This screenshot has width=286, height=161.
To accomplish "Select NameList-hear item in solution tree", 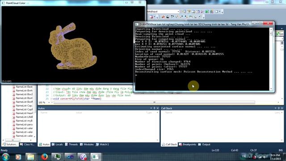I will [24, 113].
